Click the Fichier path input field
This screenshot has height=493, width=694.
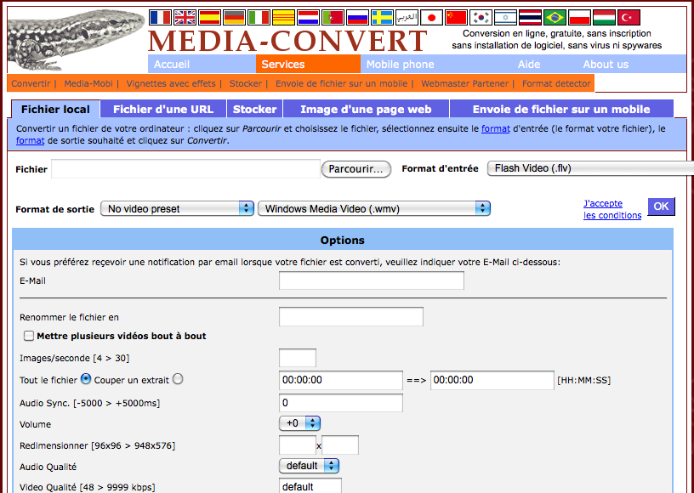point(186,169)
